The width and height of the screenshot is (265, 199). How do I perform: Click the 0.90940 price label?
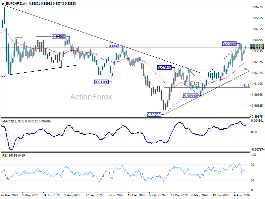190,96
